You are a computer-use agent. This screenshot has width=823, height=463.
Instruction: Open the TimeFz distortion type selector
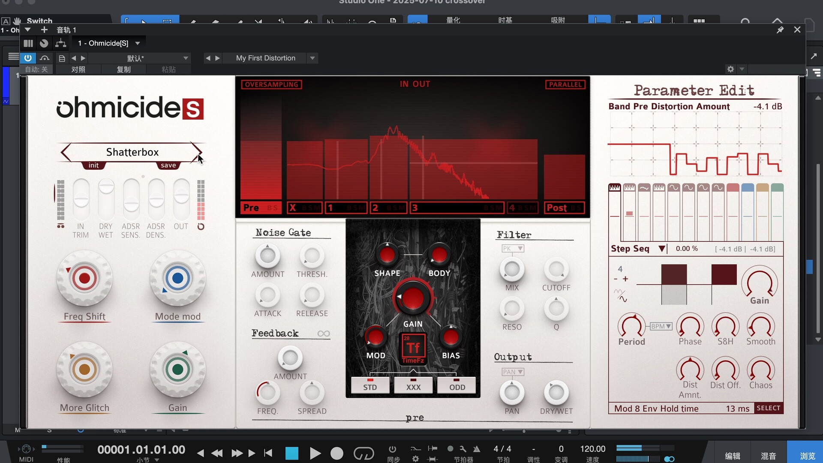[413, 349]
